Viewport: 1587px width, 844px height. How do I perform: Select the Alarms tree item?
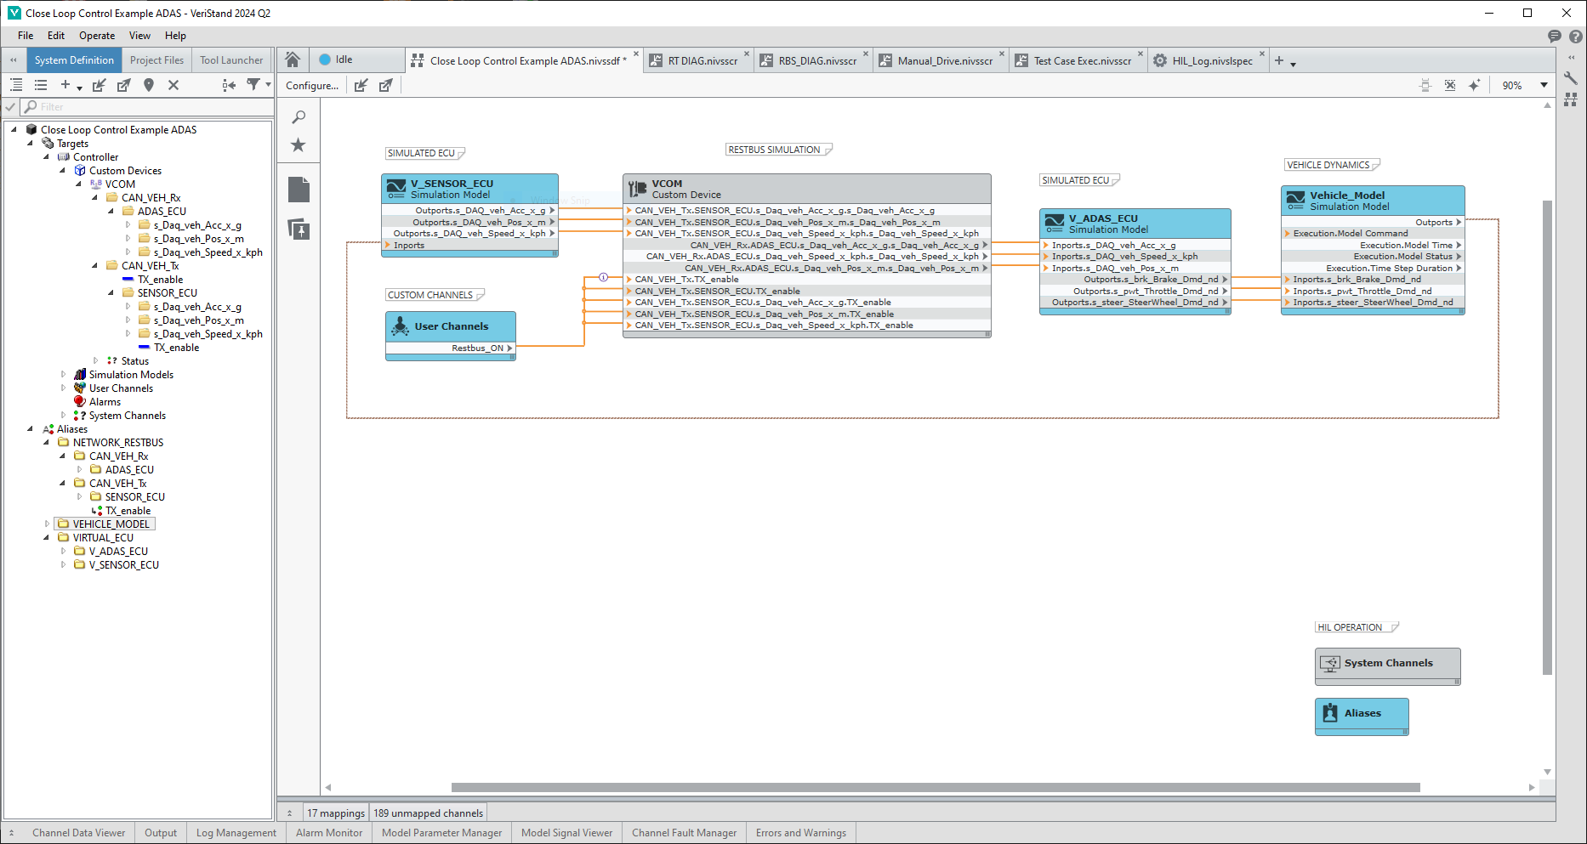point(105,402)
